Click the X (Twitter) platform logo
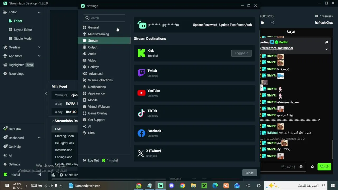The height and width of the screenshot is (190, 338). click(x=141, y=153)
